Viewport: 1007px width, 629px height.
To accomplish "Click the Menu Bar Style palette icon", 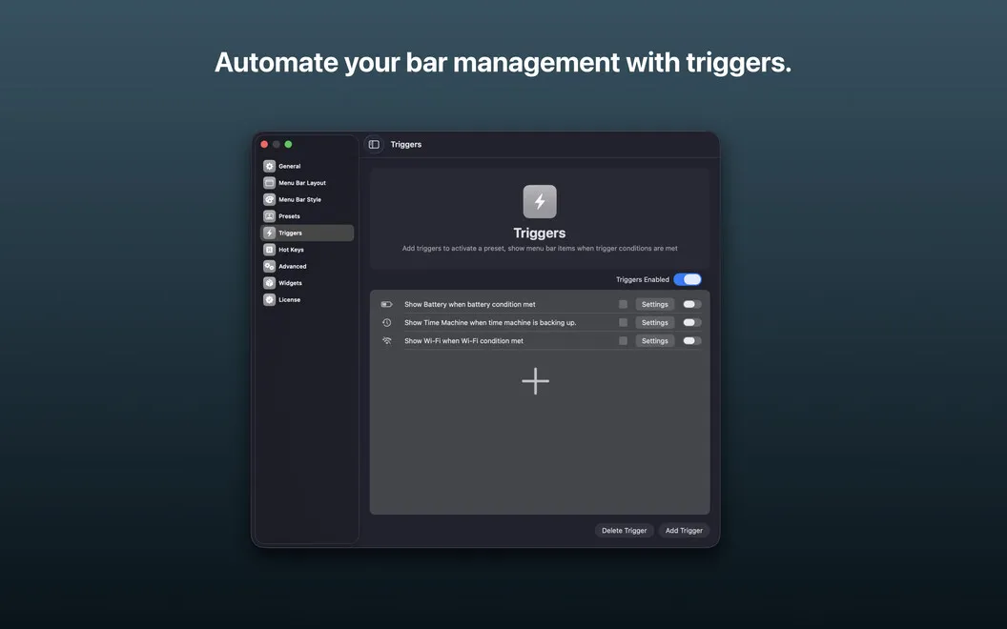I will [x=269, y=199].
